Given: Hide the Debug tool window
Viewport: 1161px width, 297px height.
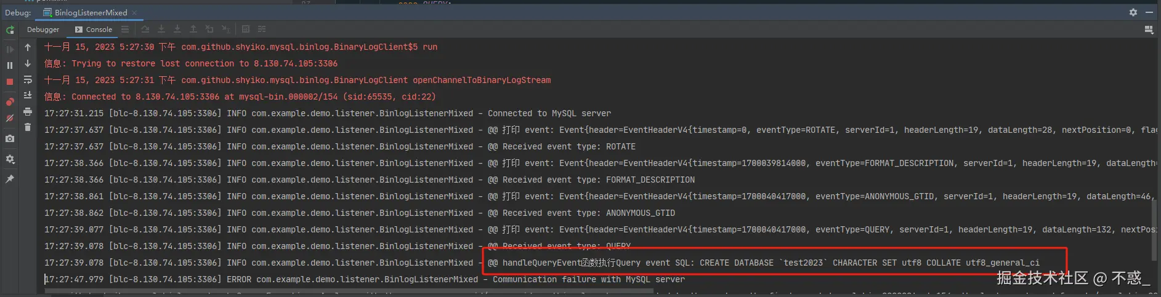Looking at the screenshot, I should pos(1149,12).
